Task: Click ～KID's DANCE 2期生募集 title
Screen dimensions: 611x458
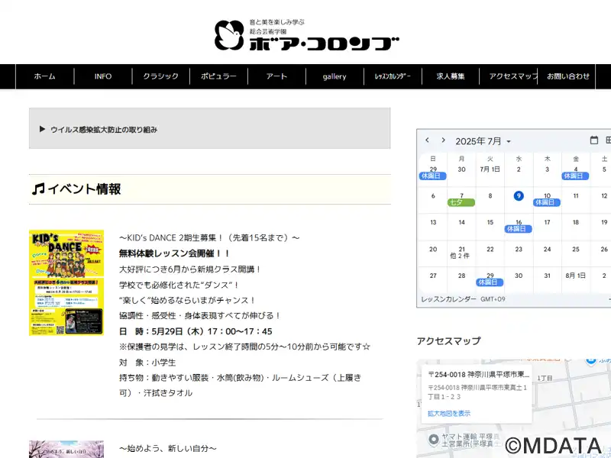Action: [209, 237]
